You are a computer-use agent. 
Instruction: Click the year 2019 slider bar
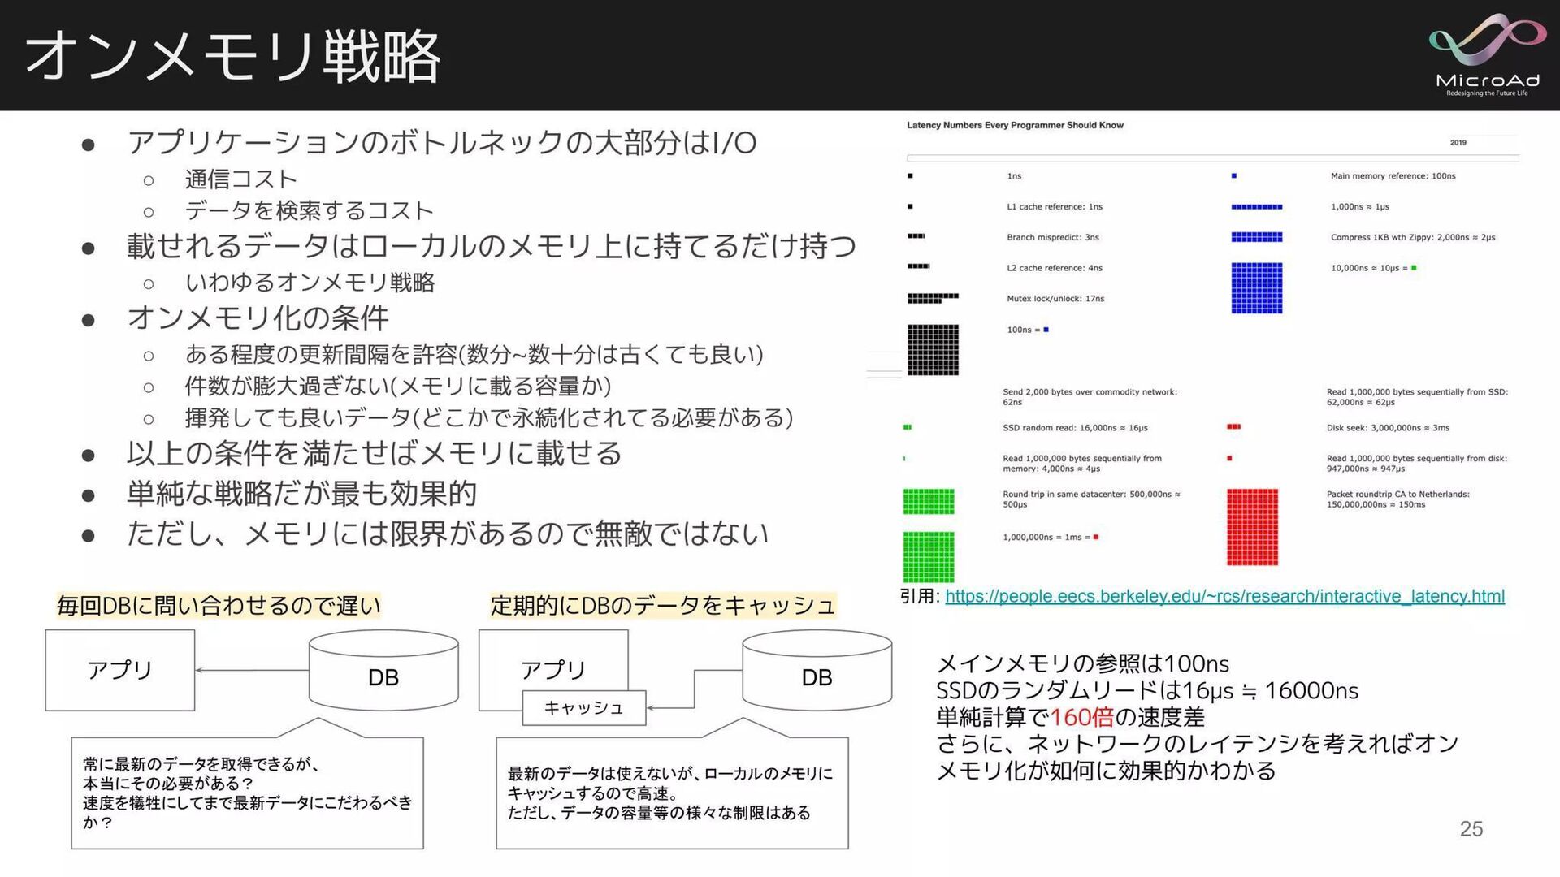pyautogui.click(x=1212, y=158)
